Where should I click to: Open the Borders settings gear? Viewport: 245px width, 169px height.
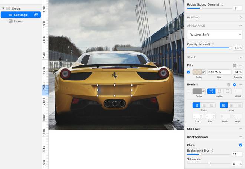[235, 85]
